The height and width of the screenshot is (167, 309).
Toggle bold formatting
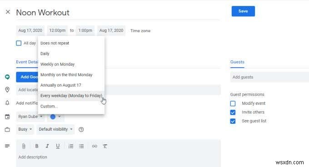pyautogui.click(x=37, y=146)
